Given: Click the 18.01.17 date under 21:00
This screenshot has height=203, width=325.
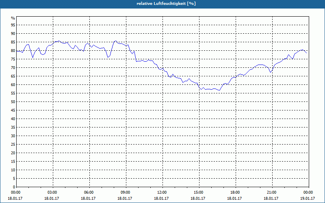Looking at the screenshot, I should click(x=271, y=199).
